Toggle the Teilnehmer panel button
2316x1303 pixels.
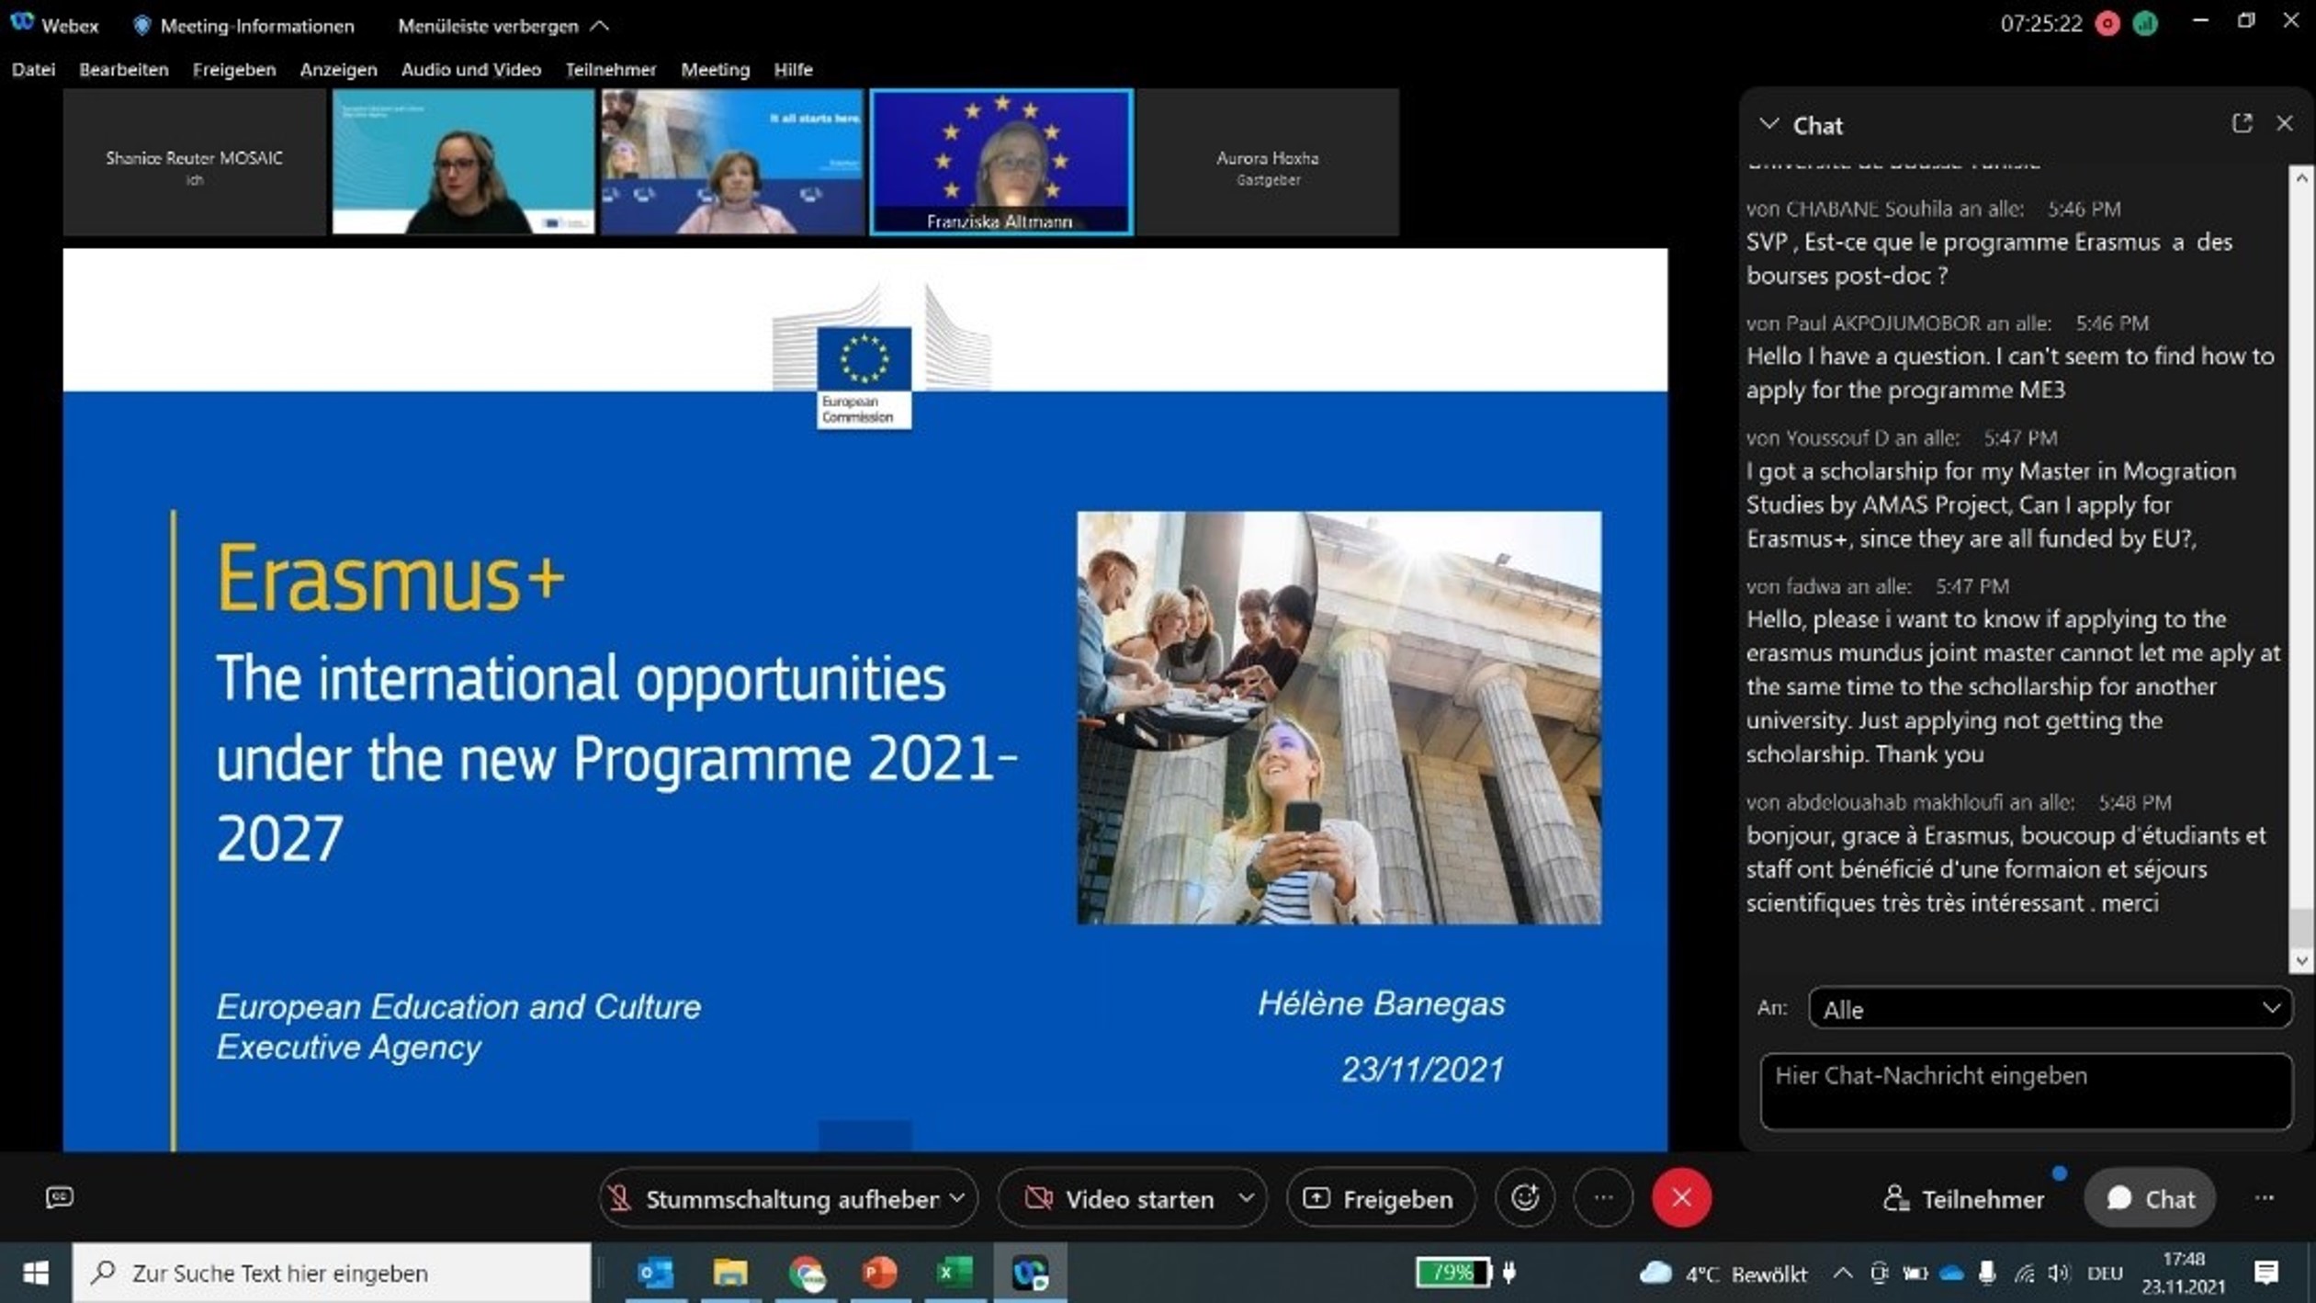pyautogui.click(x=1963, y=1198)
